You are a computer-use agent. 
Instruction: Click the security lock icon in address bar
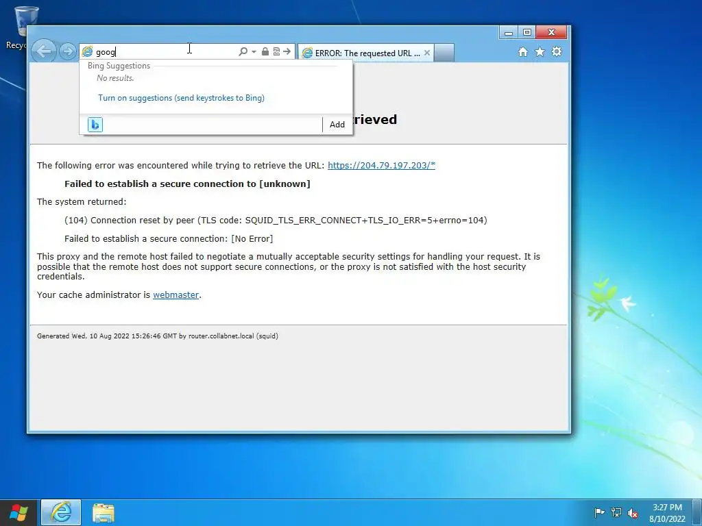[265, 51]
